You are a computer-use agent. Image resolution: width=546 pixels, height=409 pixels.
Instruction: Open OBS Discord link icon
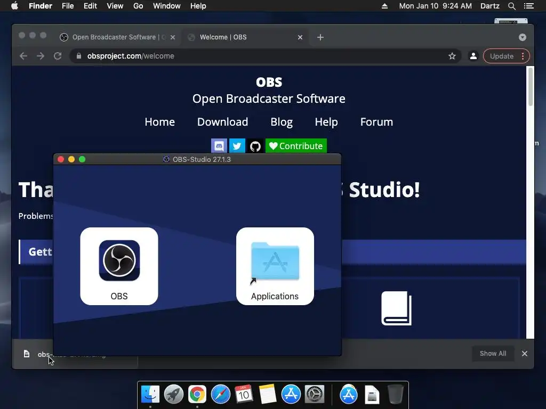[219, 146]
